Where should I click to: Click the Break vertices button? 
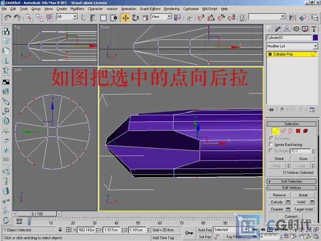click(303, 195)
